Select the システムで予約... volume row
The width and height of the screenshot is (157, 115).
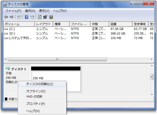[79, 38]
